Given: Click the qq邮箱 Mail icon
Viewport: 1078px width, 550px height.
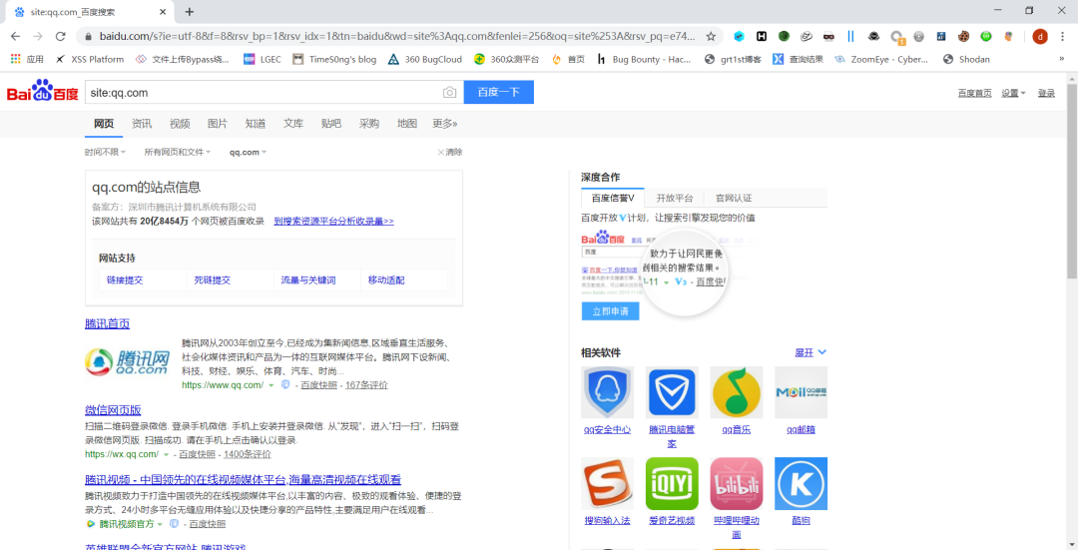Looking at the screenshot, I should click(x=801, y=392).
